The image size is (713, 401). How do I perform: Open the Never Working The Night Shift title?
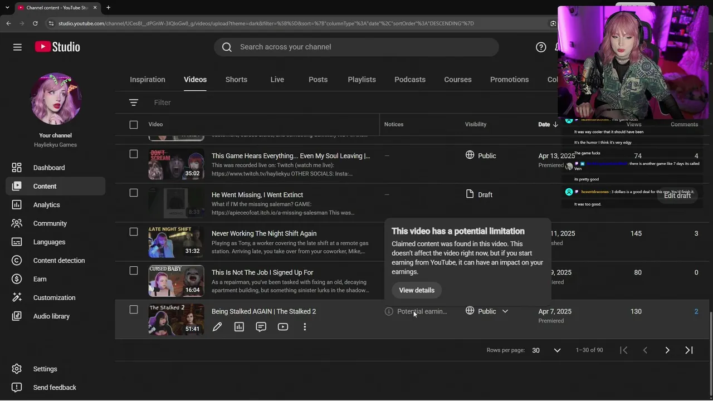[264, 233]
